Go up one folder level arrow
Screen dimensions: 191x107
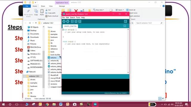[36, 23]
